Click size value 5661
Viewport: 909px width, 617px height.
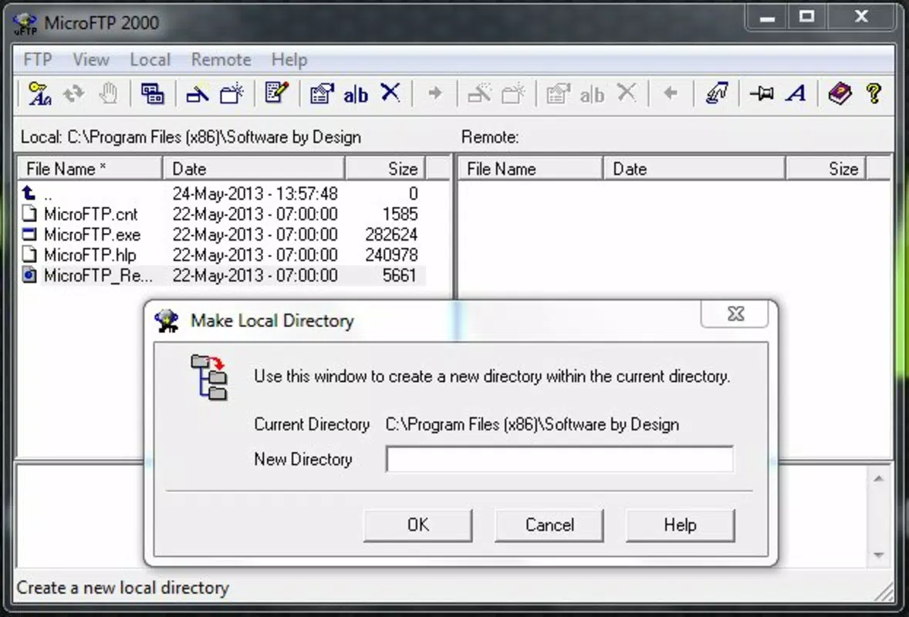point(400,275)
